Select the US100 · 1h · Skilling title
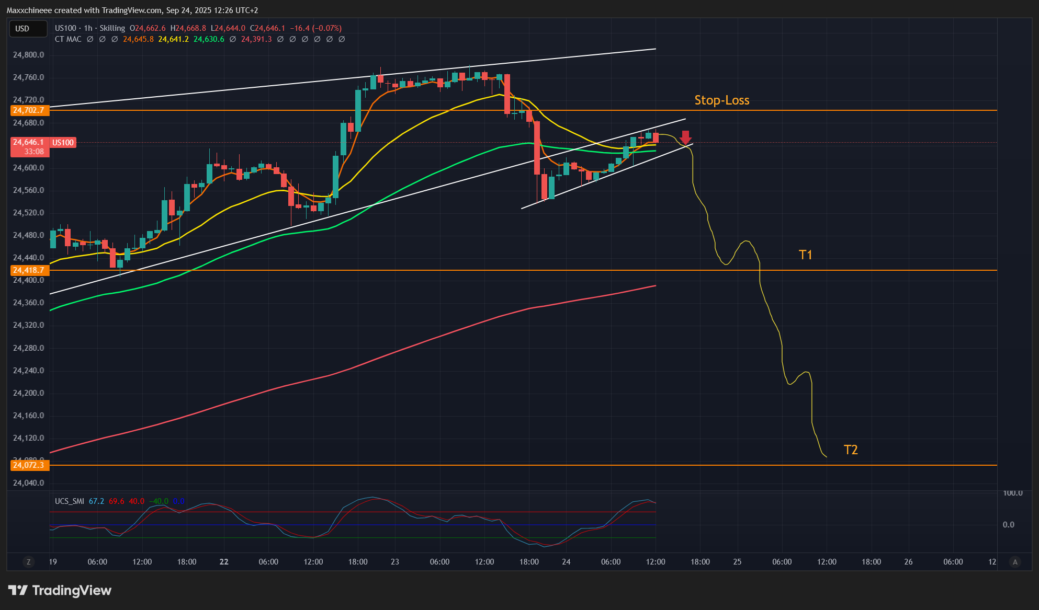Viewport: 1039px width, 610px height. click(x=90, y=28)
